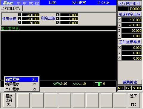This screenshot has width=143, height=109.
Task: Click the 当前加工行 text field
Action: (70, 8)
